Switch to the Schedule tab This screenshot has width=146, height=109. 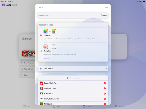coord(87,106)
